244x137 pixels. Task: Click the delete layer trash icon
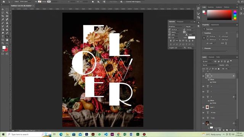click(234, 130)
